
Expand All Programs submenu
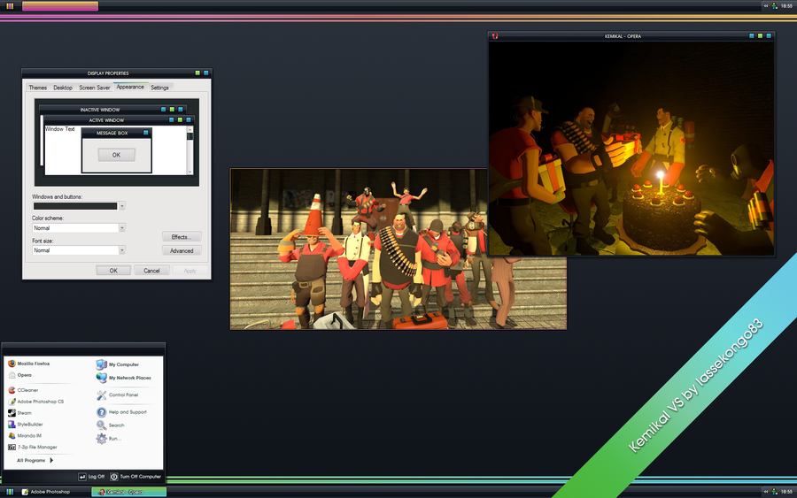point(35,461)
